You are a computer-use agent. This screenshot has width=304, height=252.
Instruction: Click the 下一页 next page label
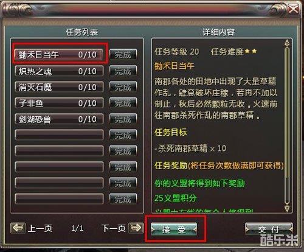tap(114, 228)
